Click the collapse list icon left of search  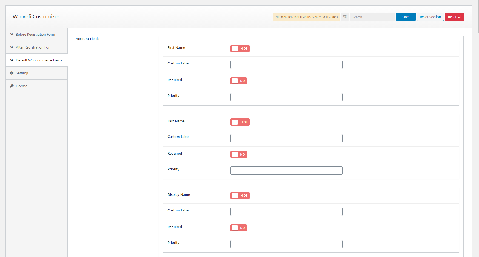344,17
